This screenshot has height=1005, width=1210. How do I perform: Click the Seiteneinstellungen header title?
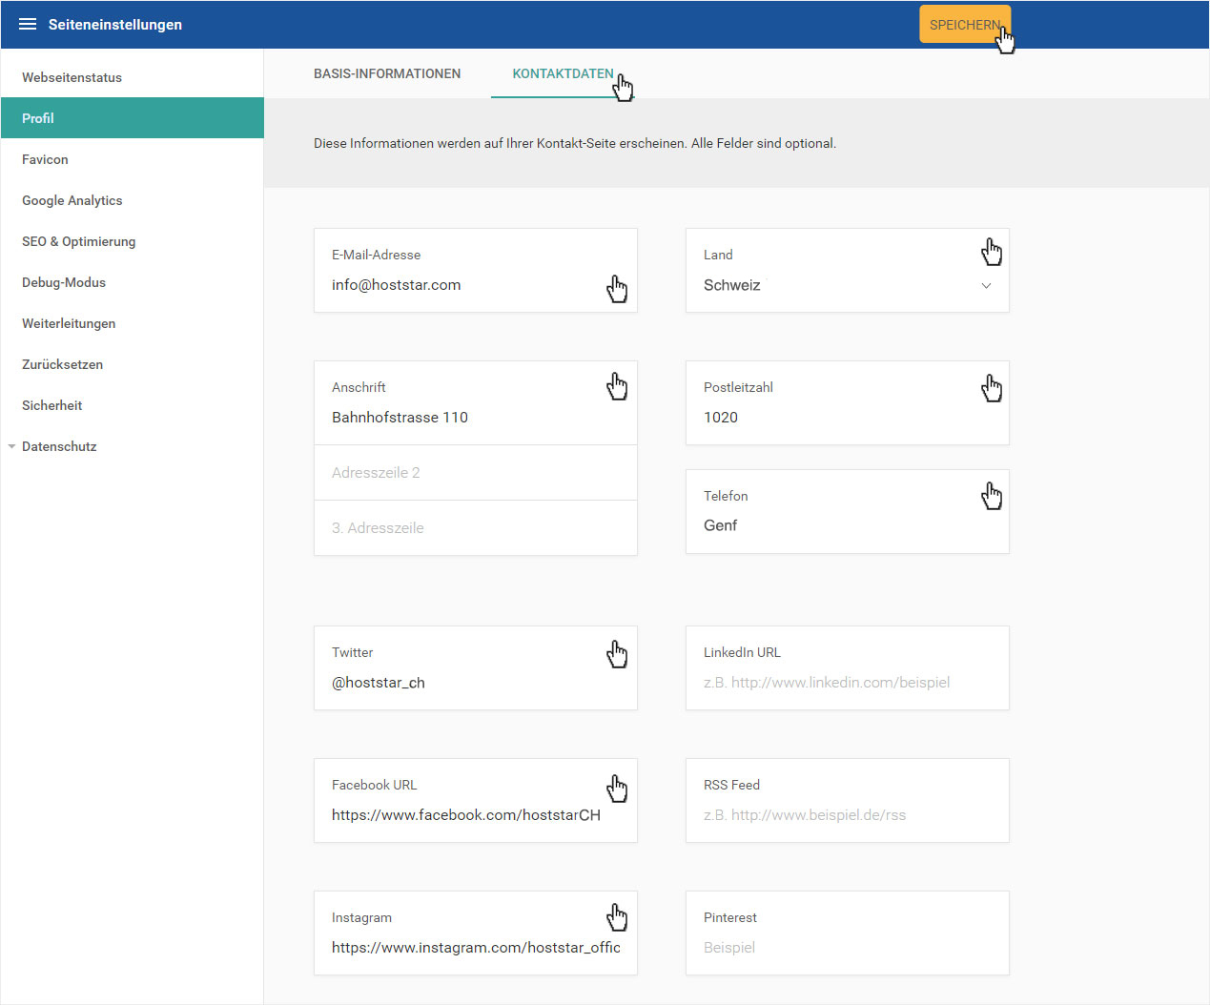click(115, 25)
